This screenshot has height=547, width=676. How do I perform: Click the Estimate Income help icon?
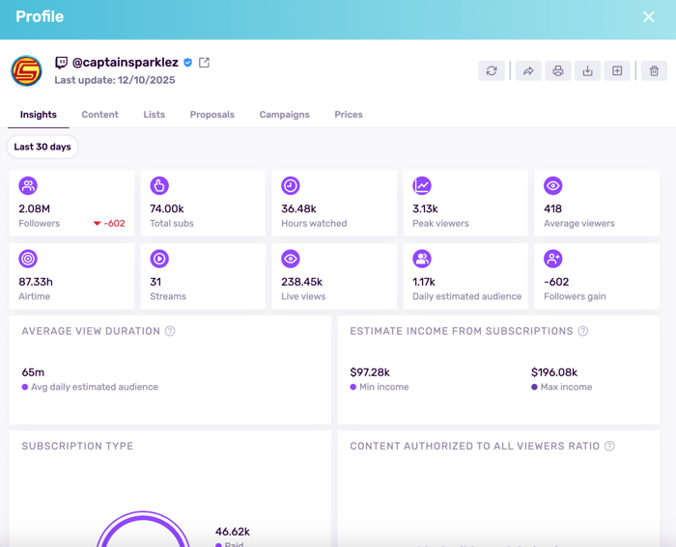(583, 331)
